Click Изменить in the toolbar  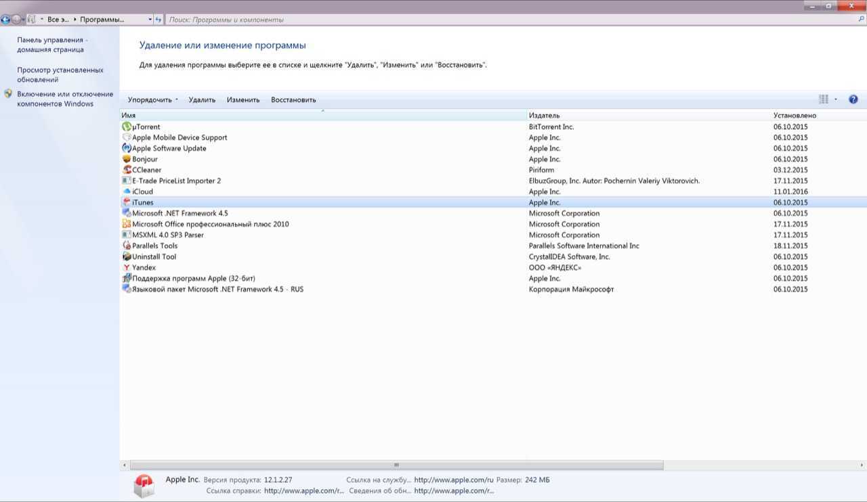[243, 99]
